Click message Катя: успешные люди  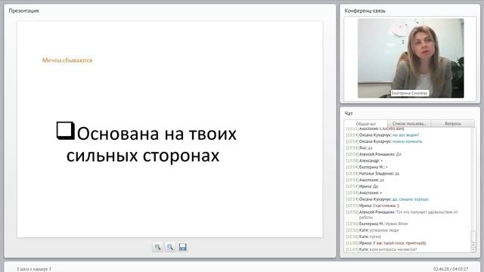pyautogui.click(x=372, y=230)
